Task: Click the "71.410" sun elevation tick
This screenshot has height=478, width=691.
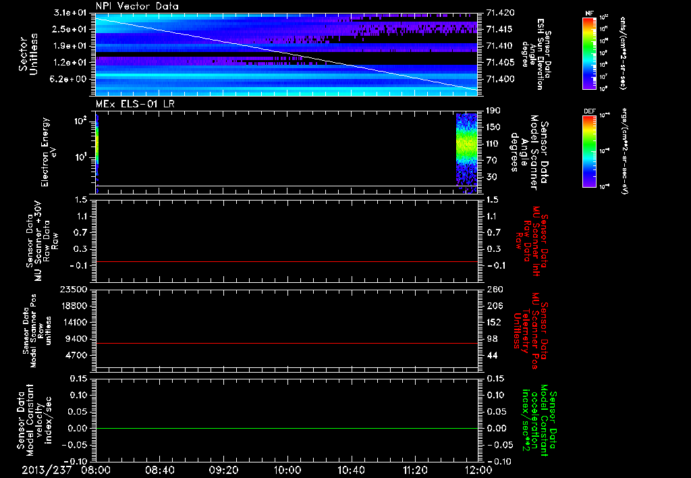Action: (x=499, y=46)
